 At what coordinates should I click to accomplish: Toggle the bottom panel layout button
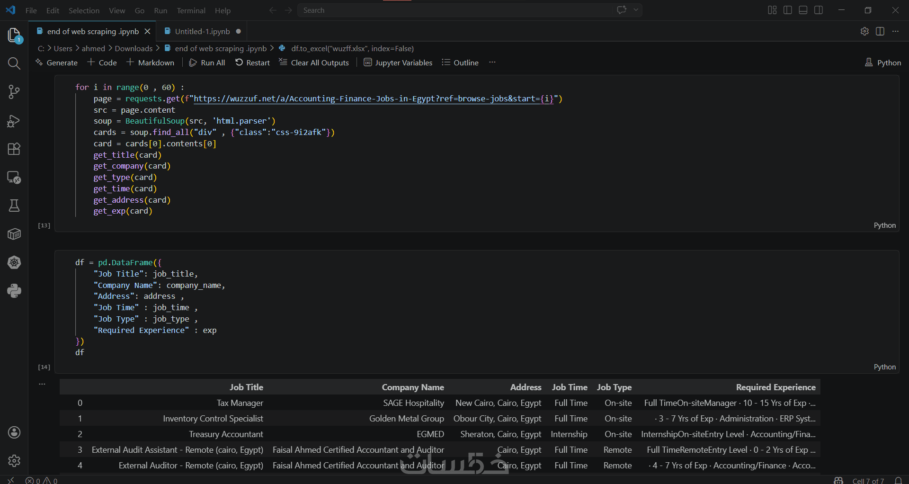click(x=803, y=10)
